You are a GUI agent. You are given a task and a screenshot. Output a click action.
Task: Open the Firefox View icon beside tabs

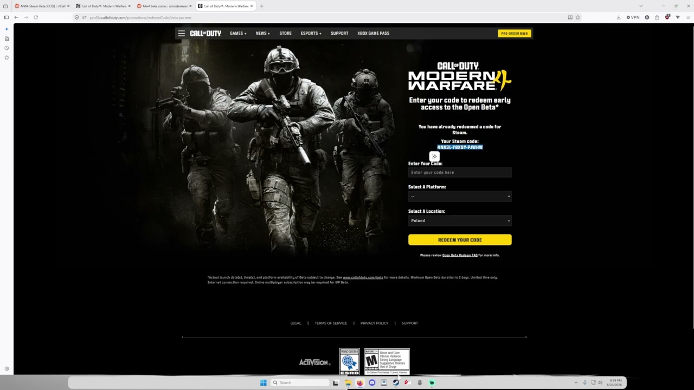[x=5, y=6]
